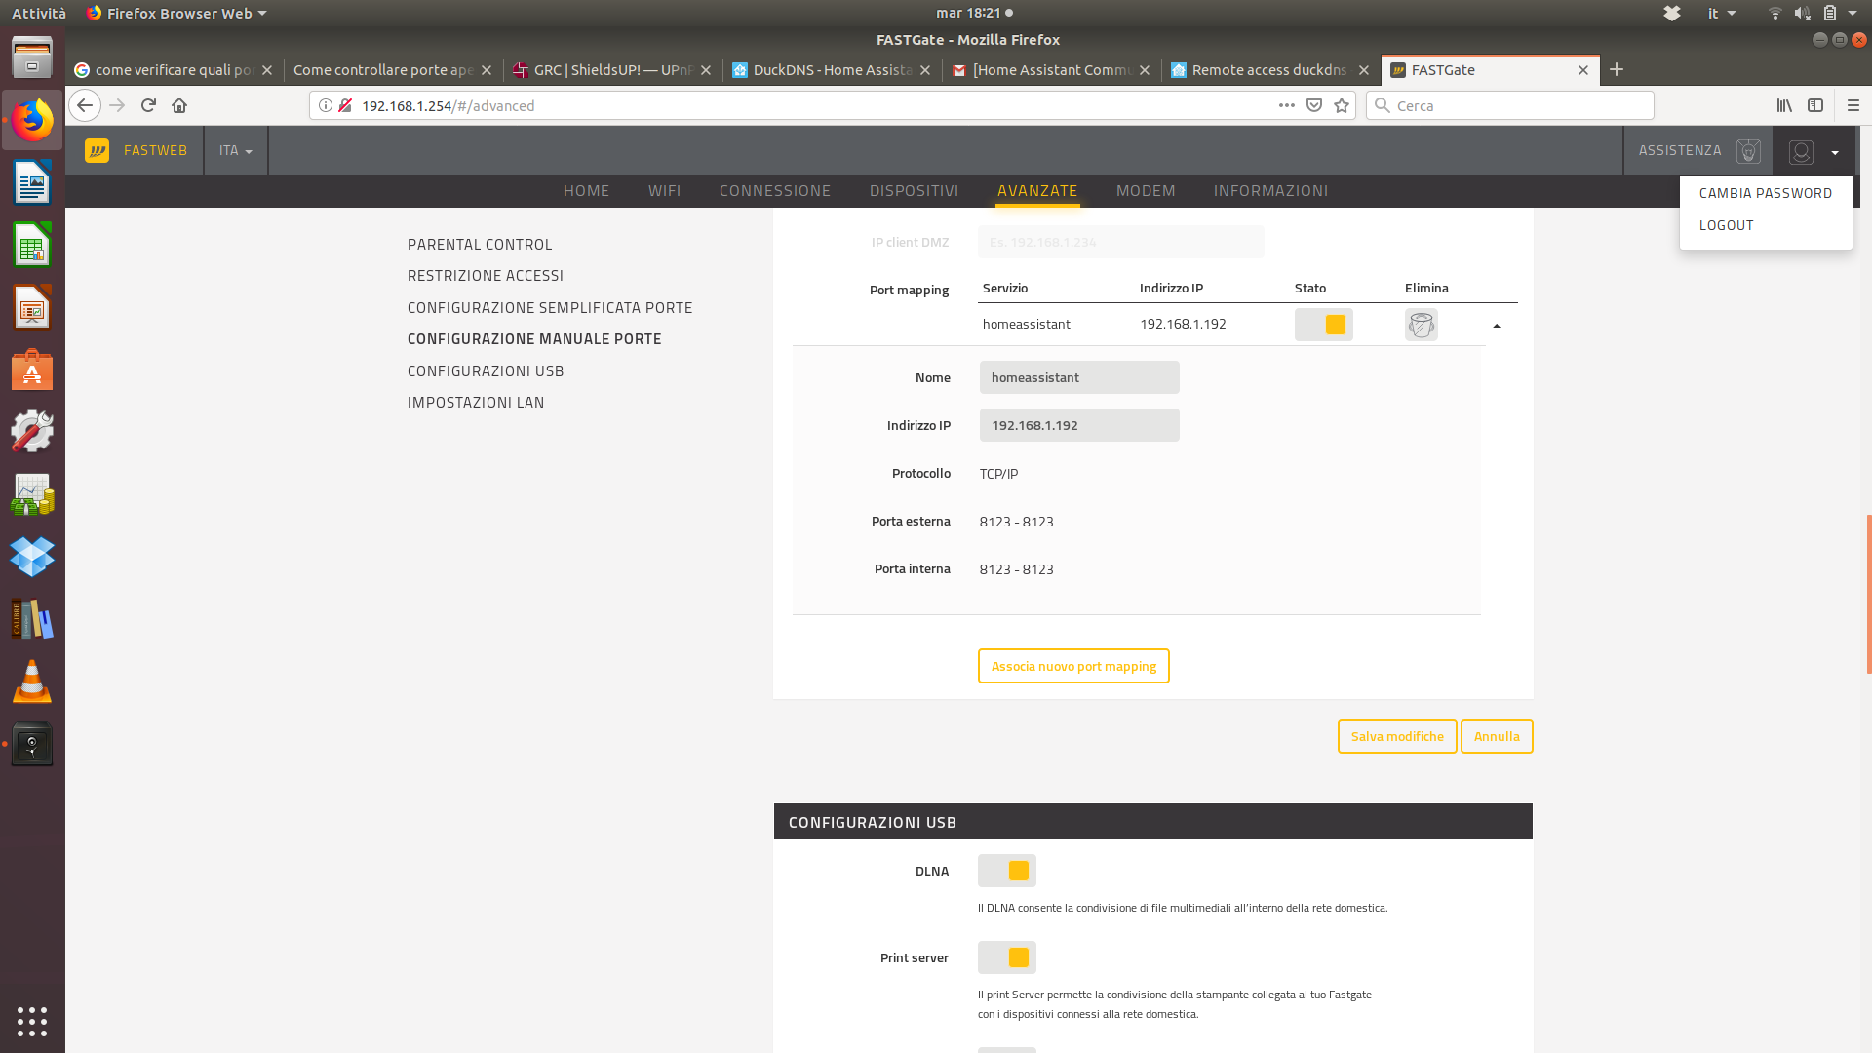Collapse the homeassistant port mapping details
The width and height of the screenshot is (1872, 1053).
pyautogui.click(x=1498, y=325)
